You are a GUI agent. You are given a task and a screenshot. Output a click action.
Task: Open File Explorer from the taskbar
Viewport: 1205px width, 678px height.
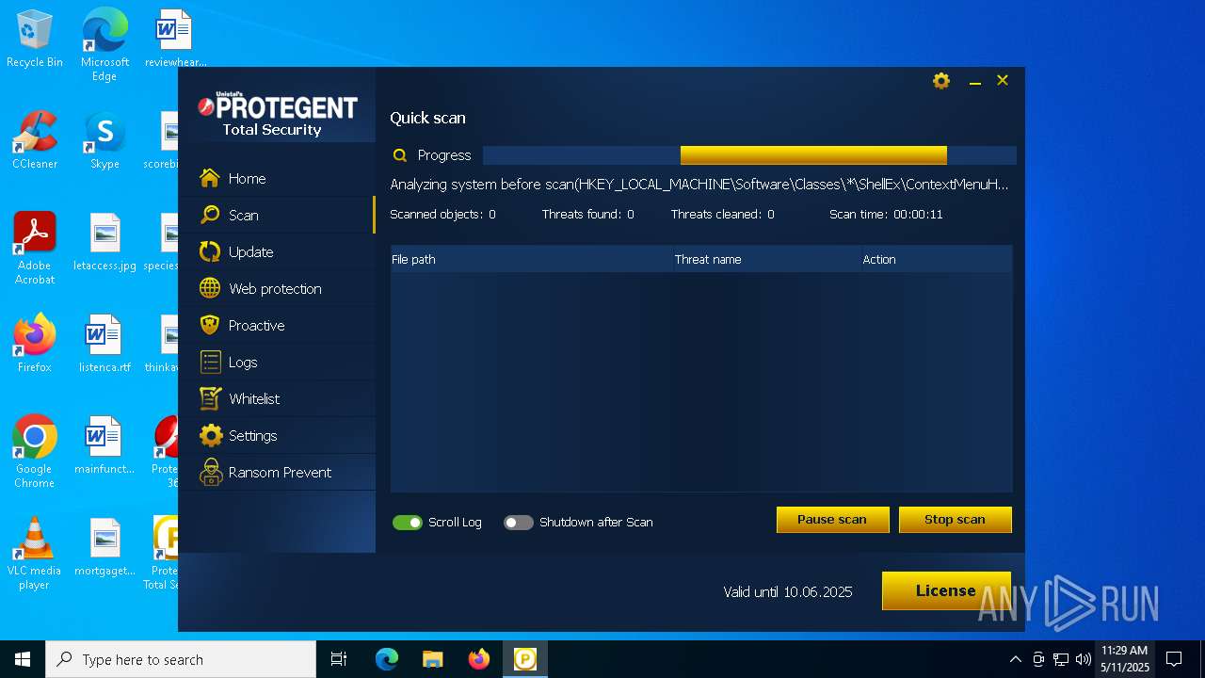click(433, 659)
